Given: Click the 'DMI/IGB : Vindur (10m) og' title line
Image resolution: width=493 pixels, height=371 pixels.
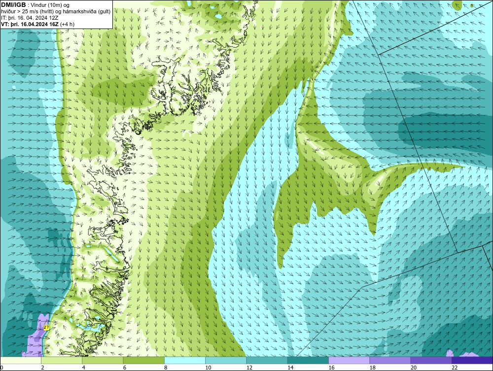Looking at the screenshot, I should [35, 5].
